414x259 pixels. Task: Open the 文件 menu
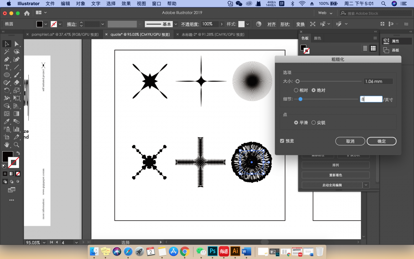tap(50, 3)
